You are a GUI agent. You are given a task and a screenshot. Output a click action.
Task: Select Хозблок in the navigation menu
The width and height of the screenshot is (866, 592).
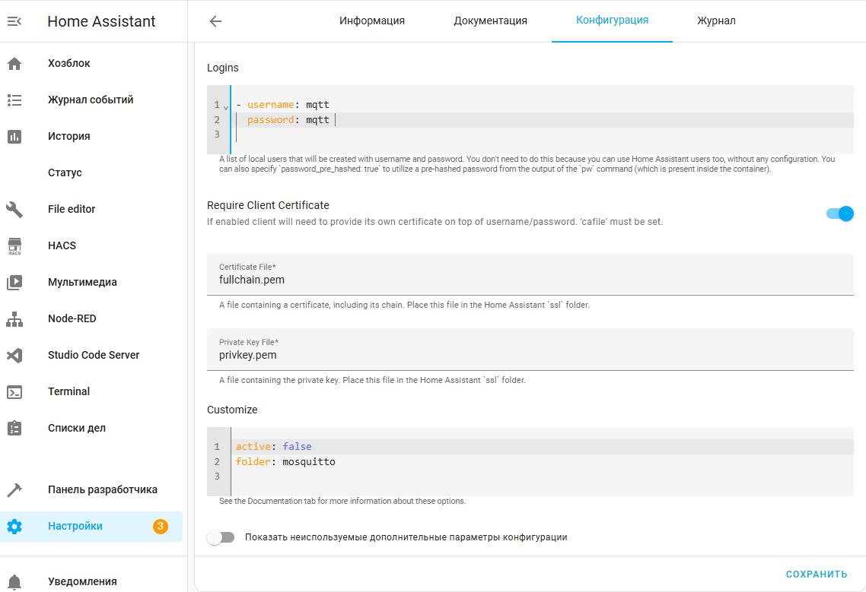pos(68,63)
